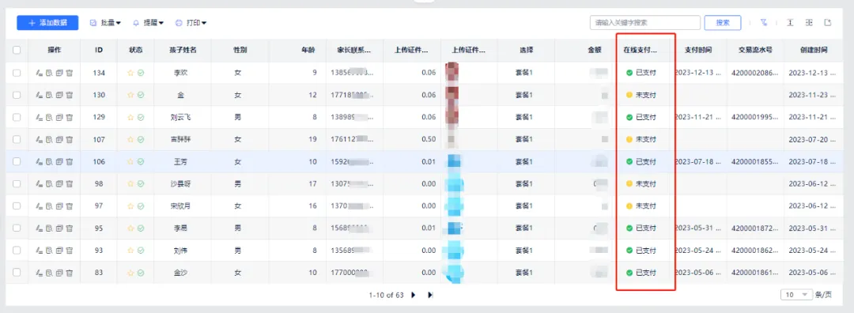
Task: Click the row height icon in toolbar
Action: point(790,22)
